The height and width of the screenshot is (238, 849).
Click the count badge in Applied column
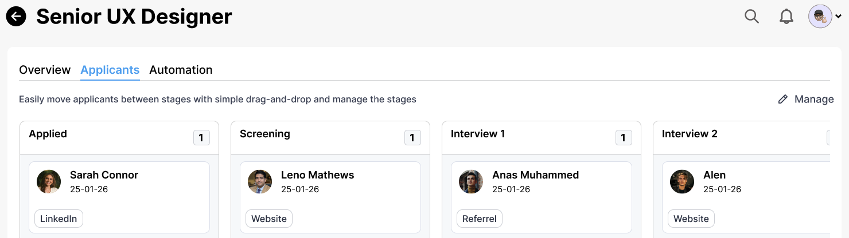(x=201, y=138)
